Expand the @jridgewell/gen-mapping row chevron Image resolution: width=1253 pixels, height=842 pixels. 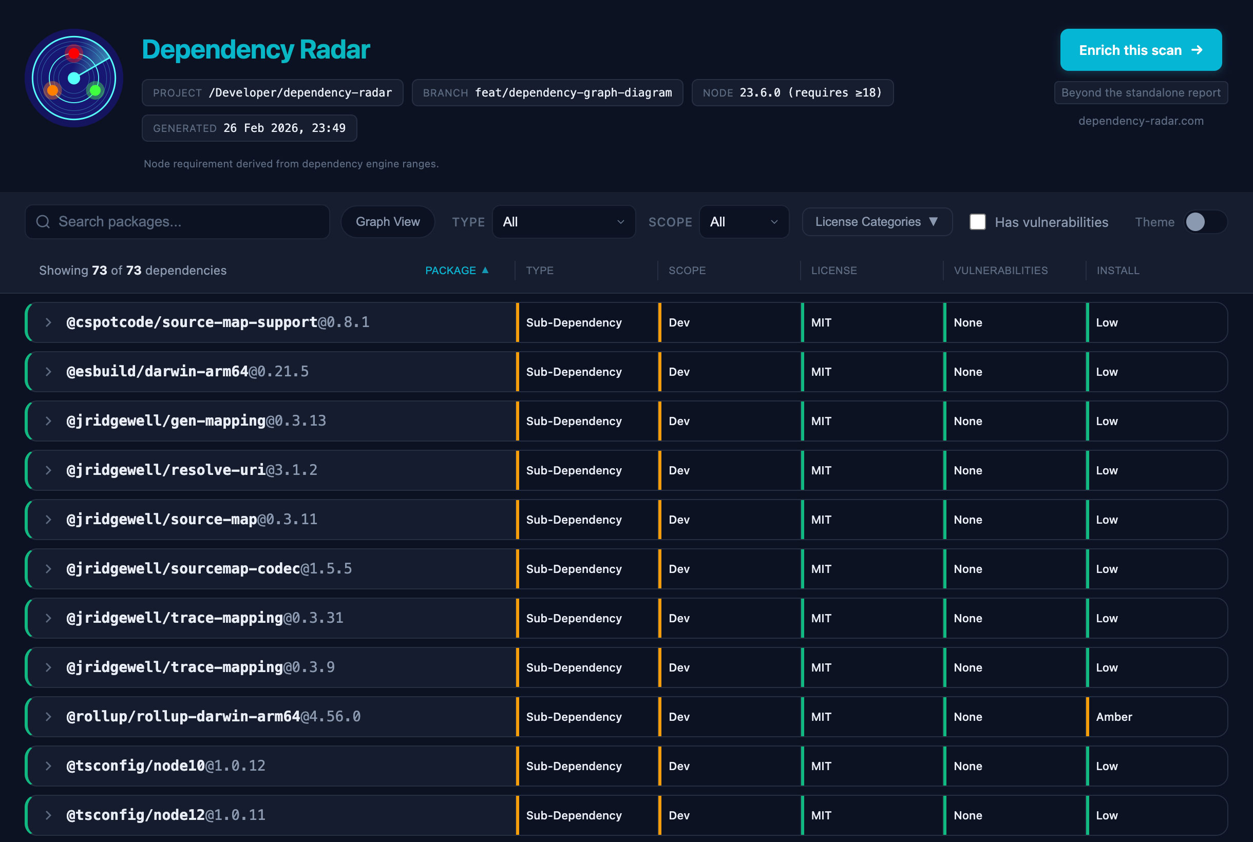click(x=48, y=421)
